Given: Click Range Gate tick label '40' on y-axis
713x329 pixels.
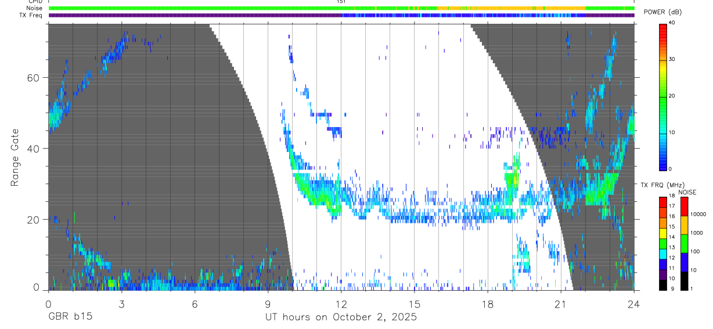Looking at the screenshot, I should pyautogui.click(x=34, y=149).
